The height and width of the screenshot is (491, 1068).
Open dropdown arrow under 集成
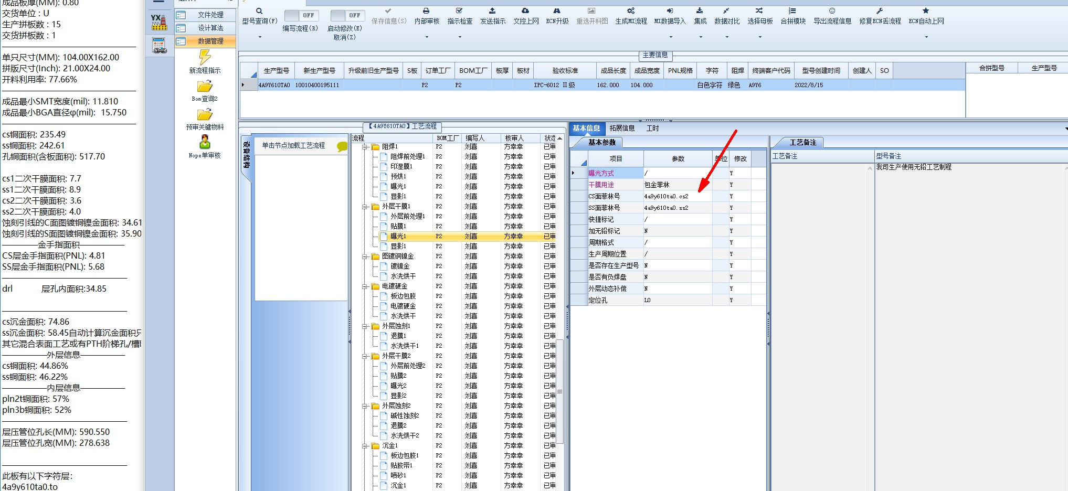pyautogui.click(x=700, y=37)
